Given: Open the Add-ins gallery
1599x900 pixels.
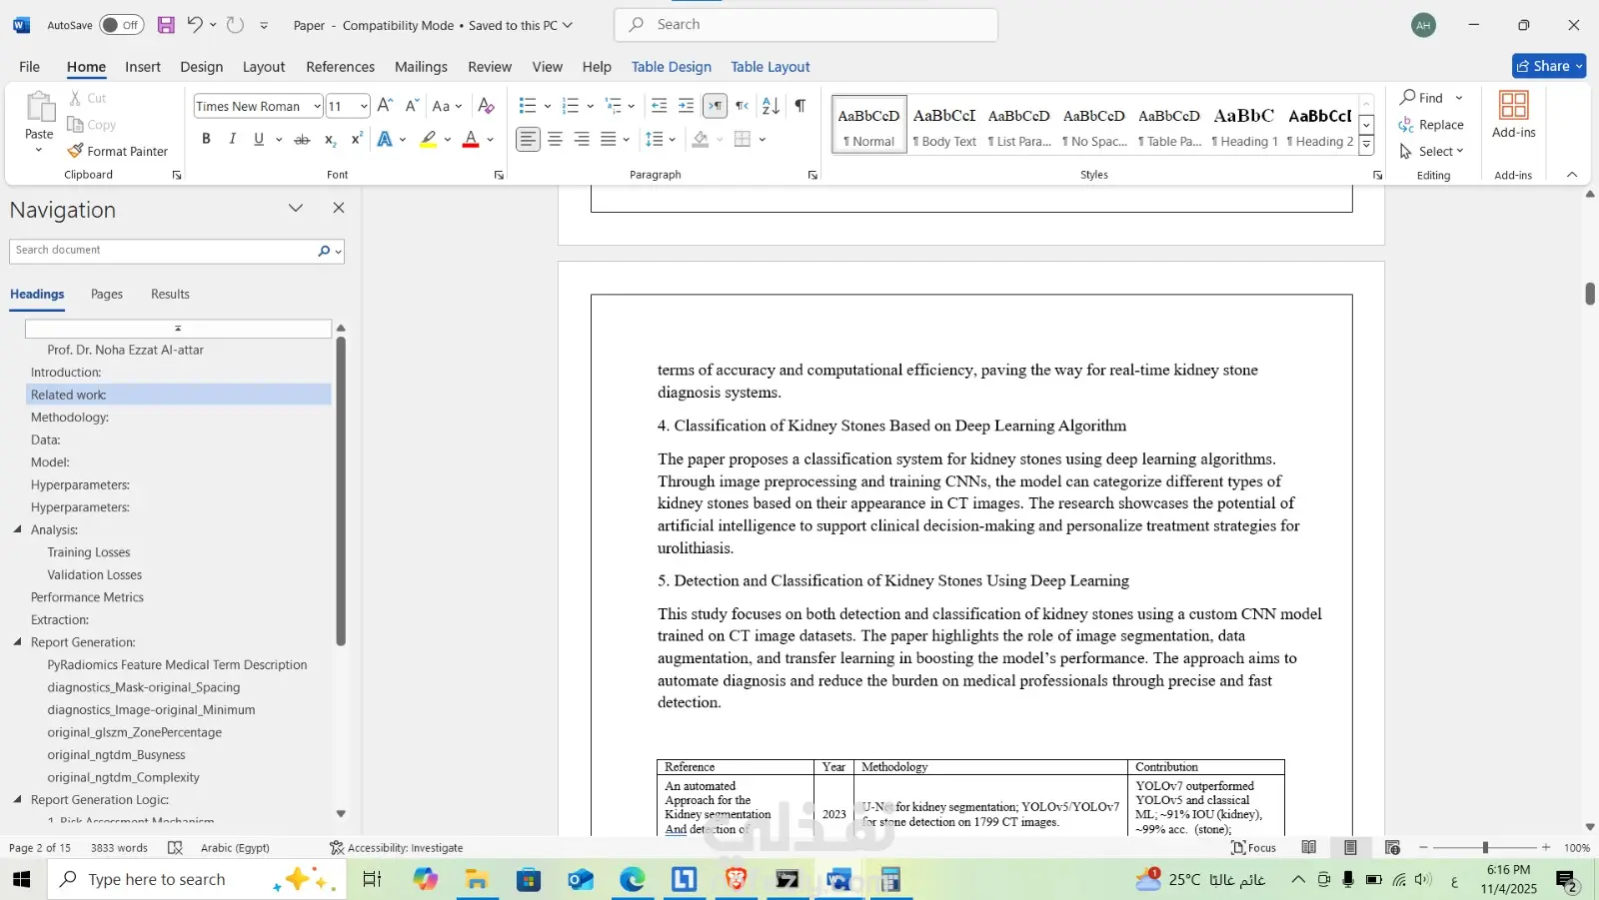Looking at the screenshot, I should (1513, 115).
